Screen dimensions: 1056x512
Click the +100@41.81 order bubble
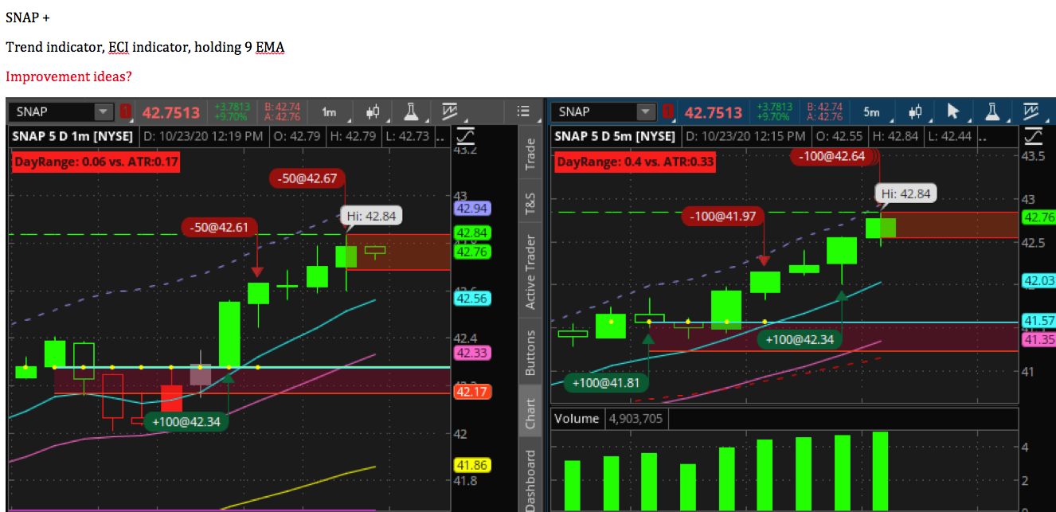605,383
